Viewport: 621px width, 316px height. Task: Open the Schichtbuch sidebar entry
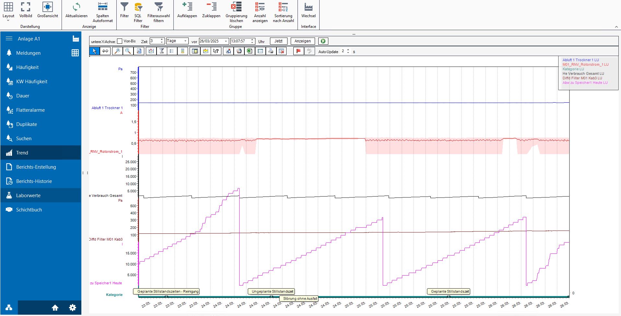(29, 209)
